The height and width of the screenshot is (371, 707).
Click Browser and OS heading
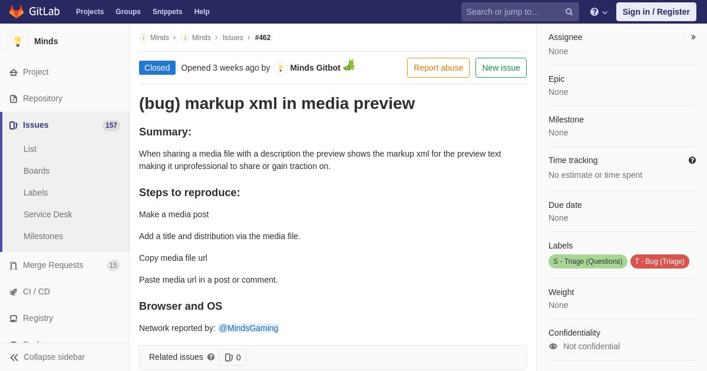[181, 306]
